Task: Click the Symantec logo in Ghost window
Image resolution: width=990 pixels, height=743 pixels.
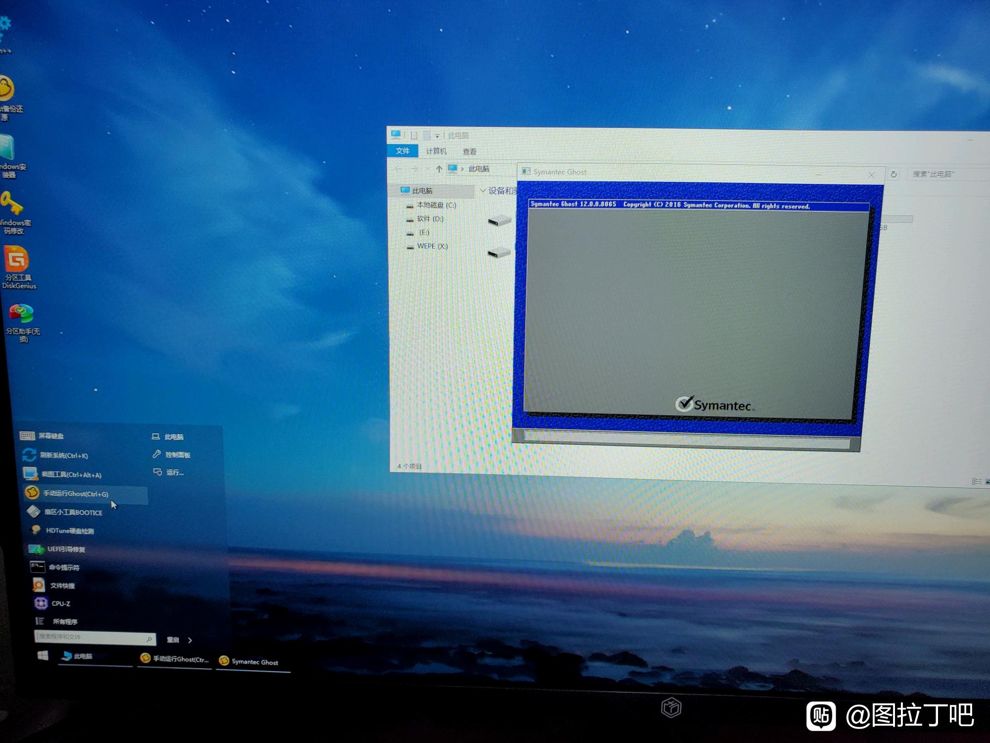Action: [x=714, y=404]
